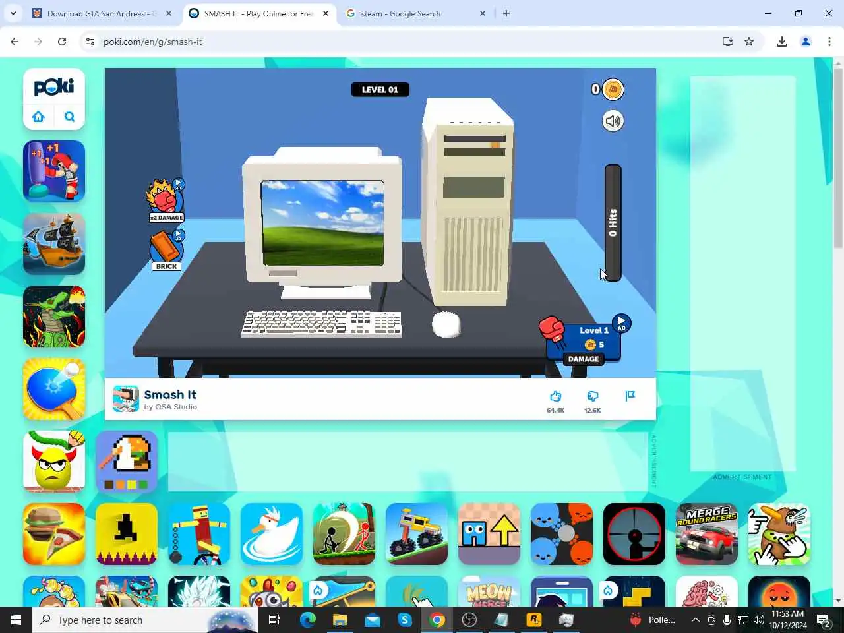Viewport: 844px width, 633px height.
Task: Open taskbar volume control
Action: coord(759,620)
